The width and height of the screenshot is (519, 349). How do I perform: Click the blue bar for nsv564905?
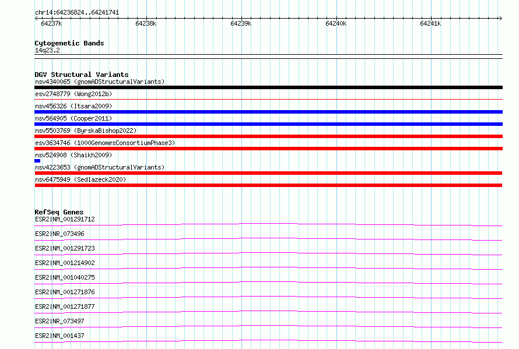click(x=268, y=124)
